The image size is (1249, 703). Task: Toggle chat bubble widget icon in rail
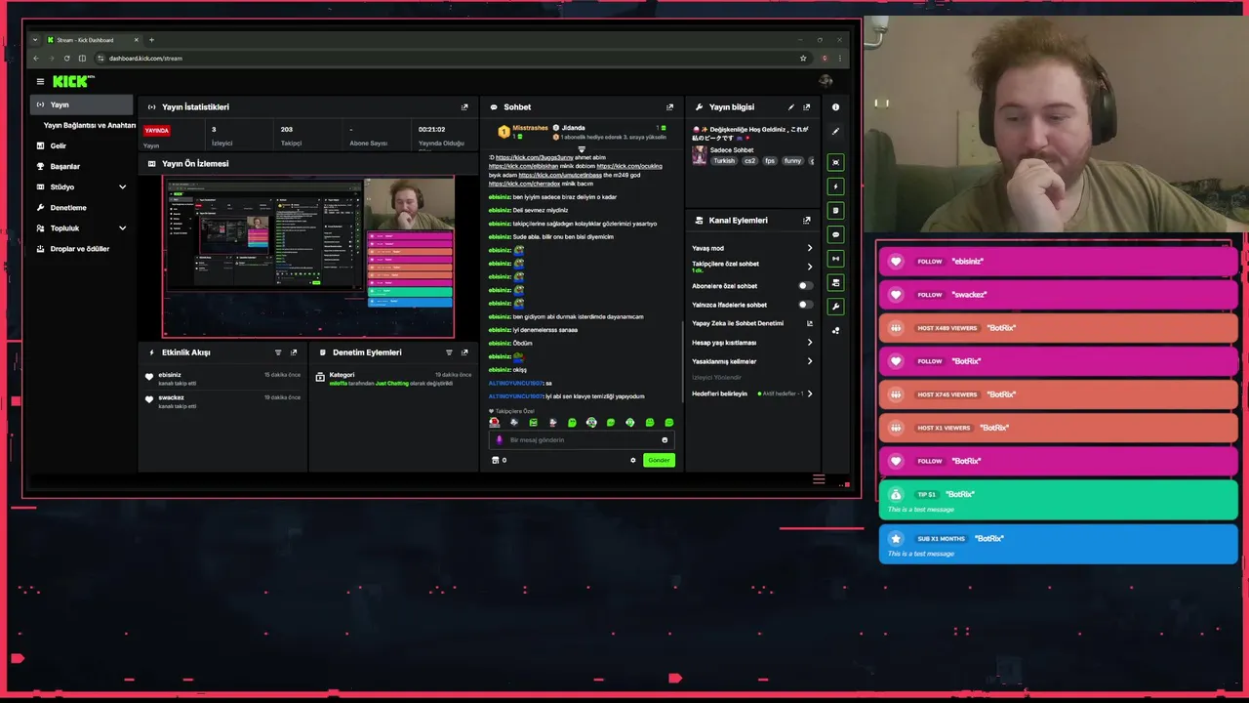click(835, 234)
